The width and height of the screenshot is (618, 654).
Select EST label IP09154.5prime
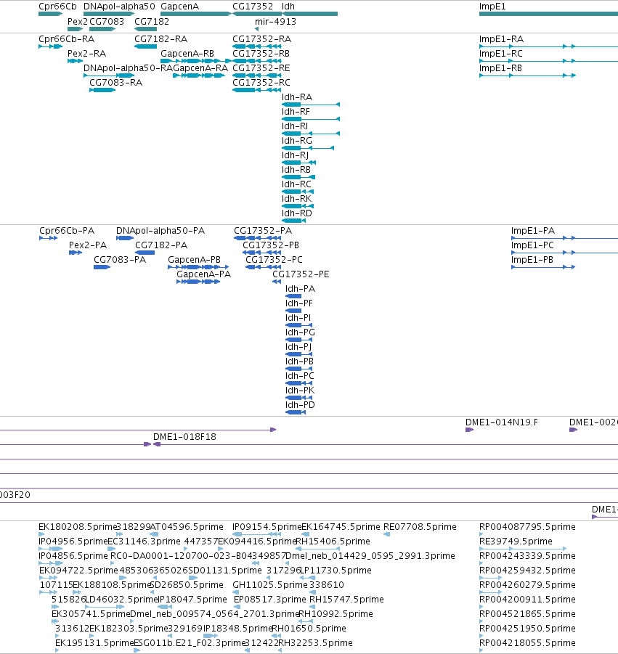[x=267, y=527]
